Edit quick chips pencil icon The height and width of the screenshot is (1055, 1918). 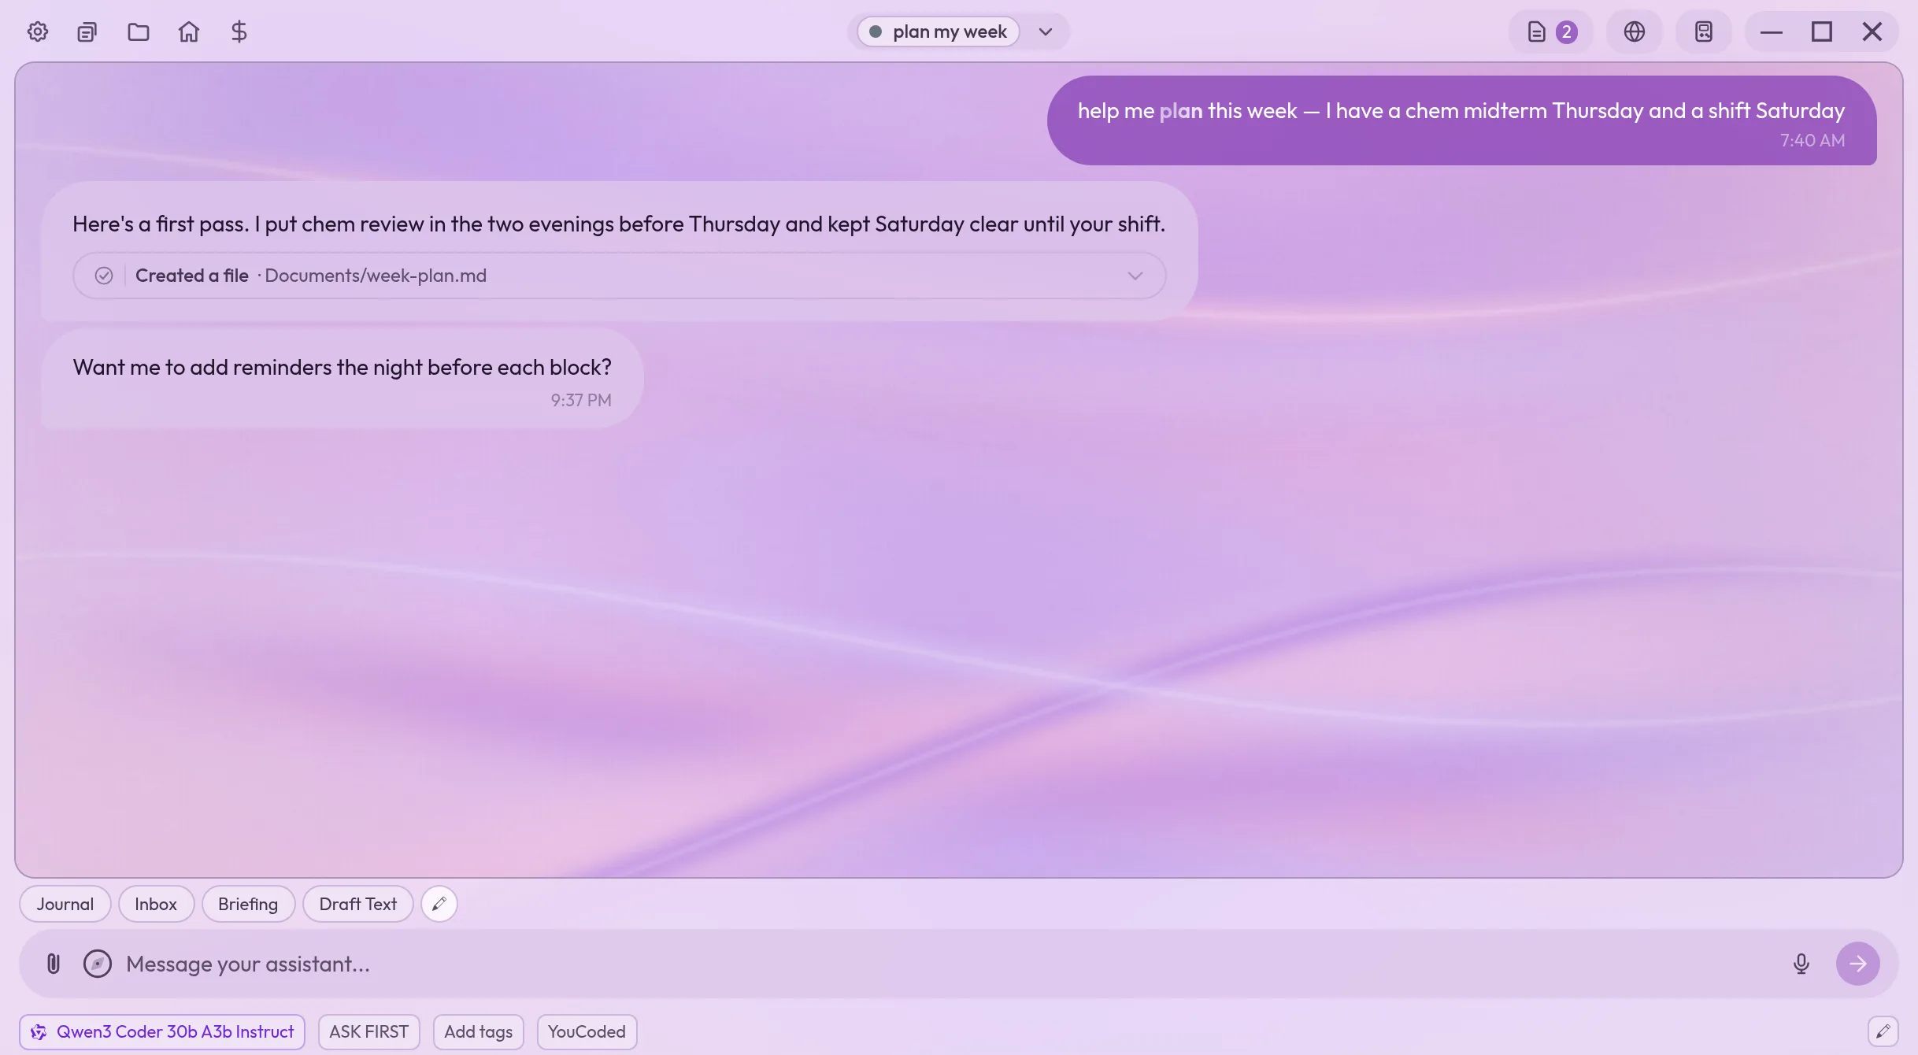439,904
